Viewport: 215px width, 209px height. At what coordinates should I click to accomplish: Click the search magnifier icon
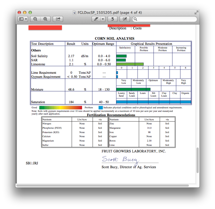(136, 19)
